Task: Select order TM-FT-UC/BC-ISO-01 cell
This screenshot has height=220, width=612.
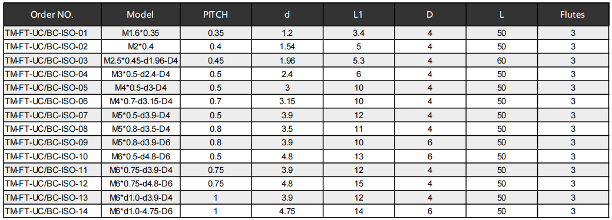Action: [52, 33]
